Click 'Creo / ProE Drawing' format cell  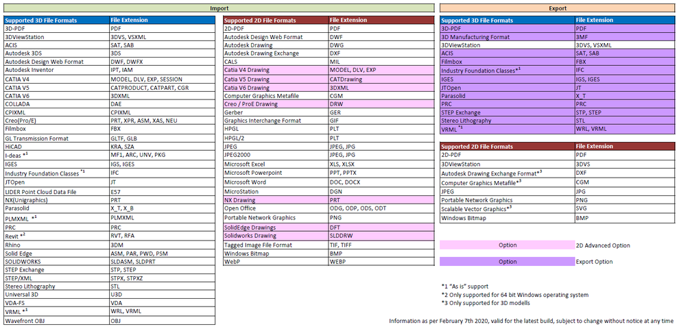click(276, 104)
